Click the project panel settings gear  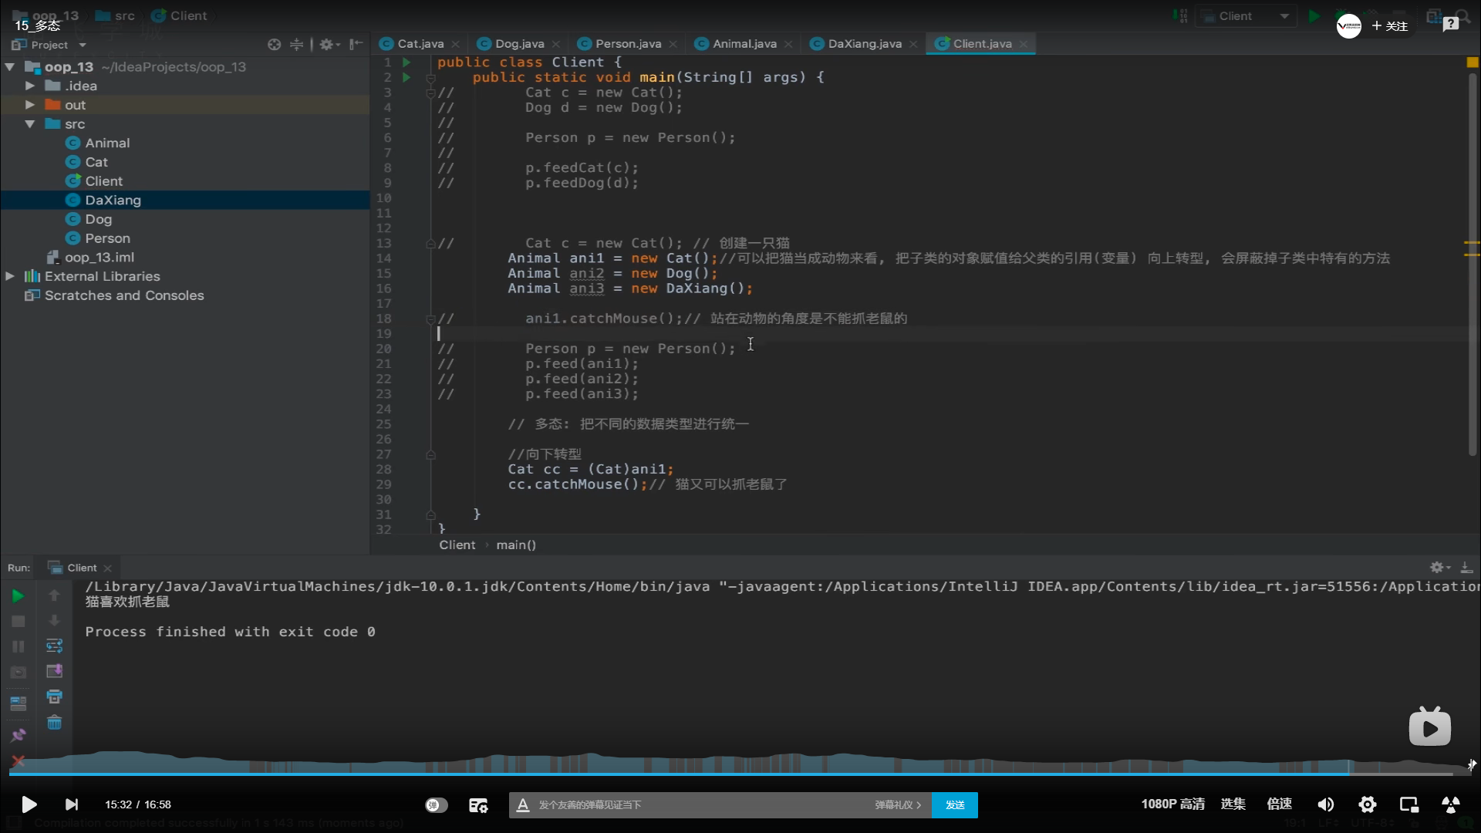[x=326, y=45]
